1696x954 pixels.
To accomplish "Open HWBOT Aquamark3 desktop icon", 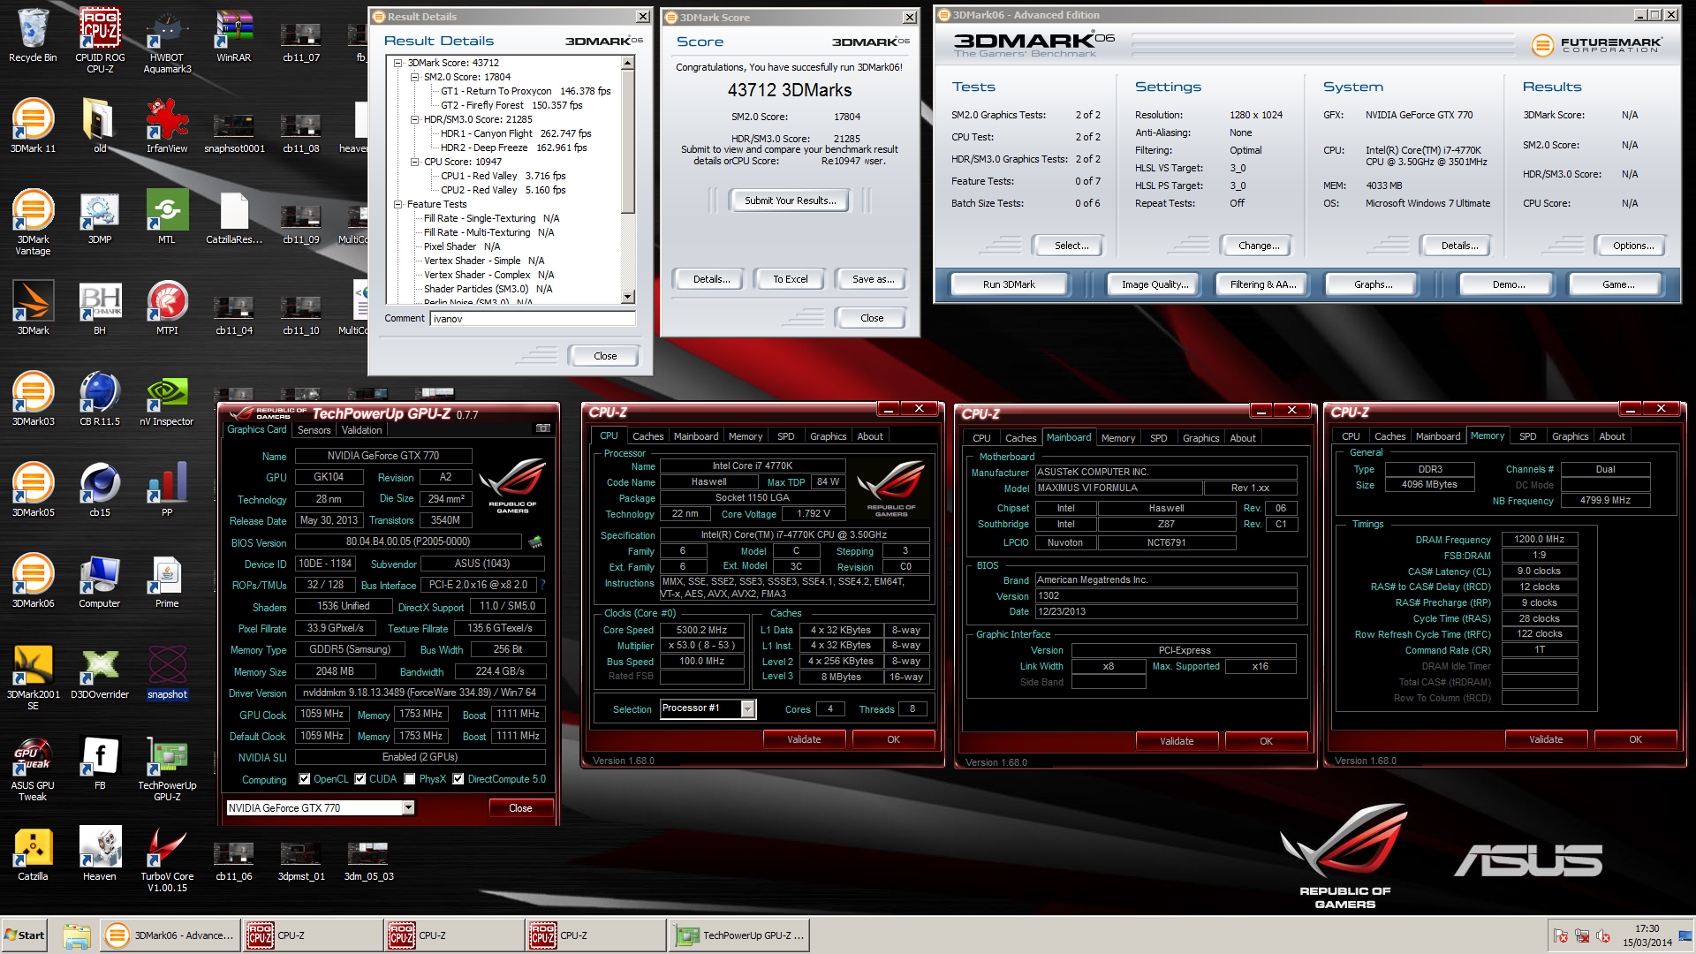I will tap(167, 39).
